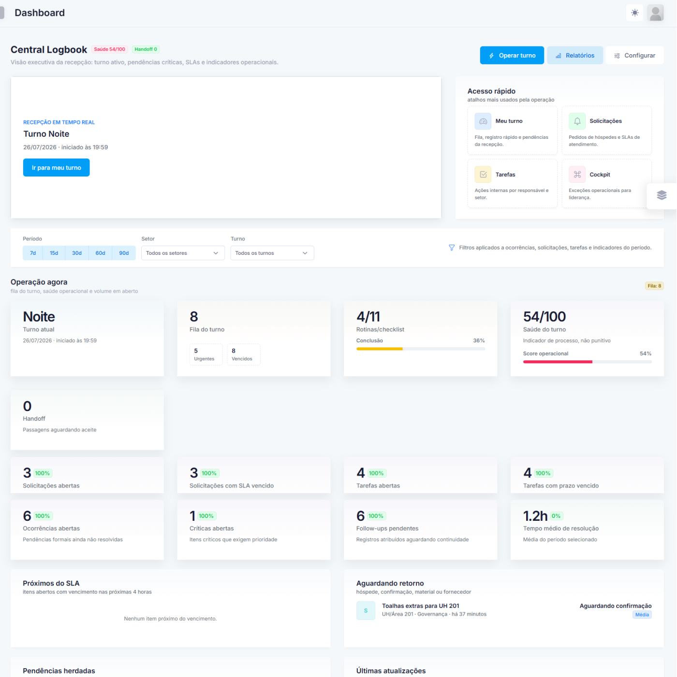Click the filter funnel icon
Image resolution: width=677 pixels, height=677 pixels.
(452, 248)
